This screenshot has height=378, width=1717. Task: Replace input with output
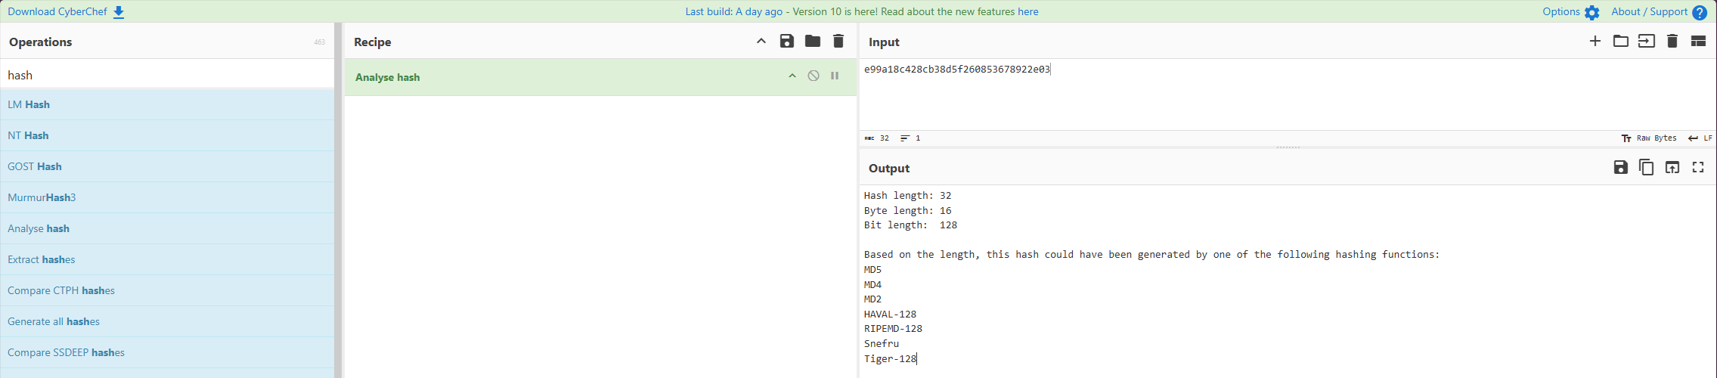pos(1672,168)
